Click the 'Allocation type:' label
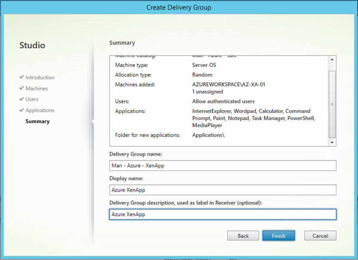Image resolution: width=358 pixels, height=260 pixels. [133, 75]
